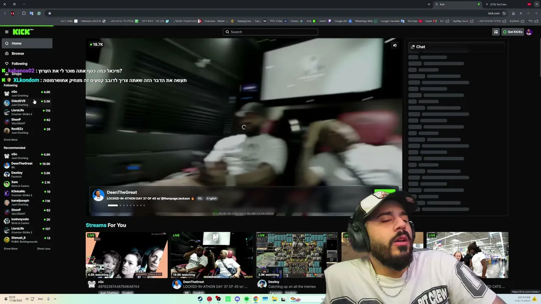Click the active carousel indicator pill
Screen dimensions: 541x304
[x=113, y=205]
